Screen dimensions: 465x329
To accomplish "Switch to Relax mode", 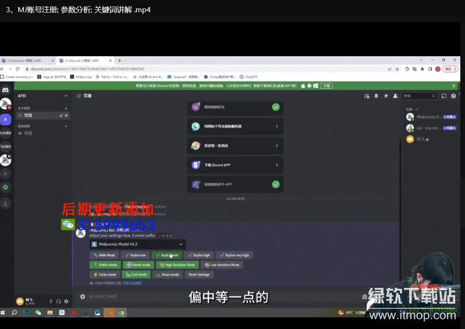I will coord(167,275).
